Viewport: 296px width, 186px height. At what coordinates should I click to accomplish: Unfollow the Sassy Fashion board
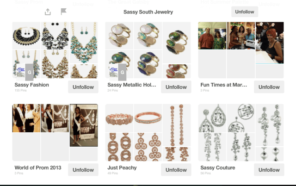point(83,87)
